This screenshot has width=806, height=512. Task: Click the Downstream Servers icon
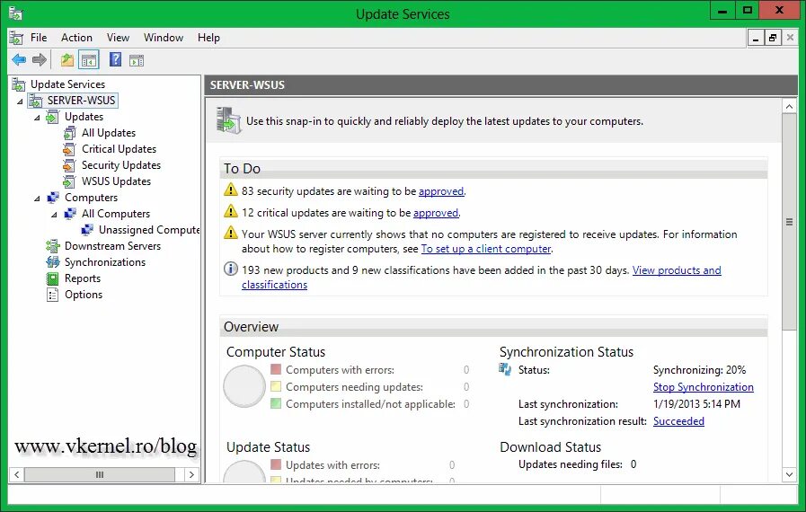pyautogui.click(x=52, y=246)
